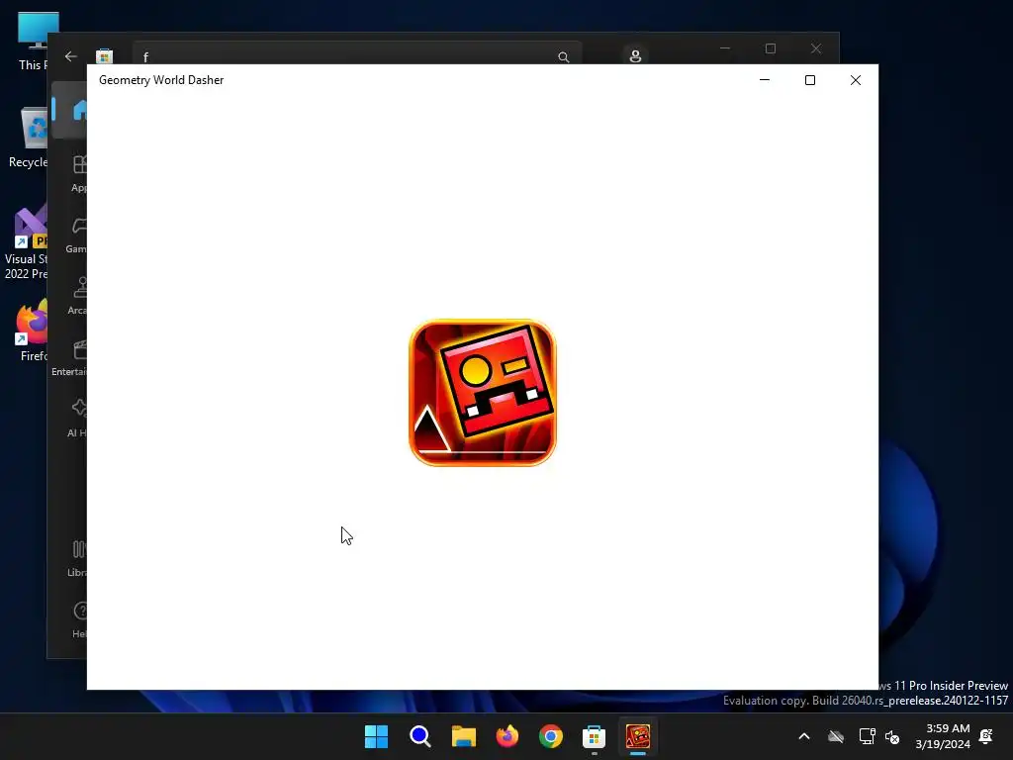Open the clock showing 3:59 AM

point(943,736)
